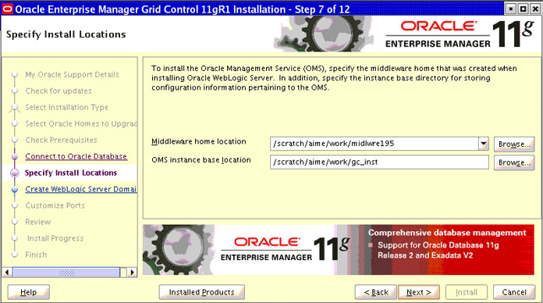Image resolution: width=543 pixels, height=303 pixels.
Task: Select Review step
Action: (x=37, y=222)
